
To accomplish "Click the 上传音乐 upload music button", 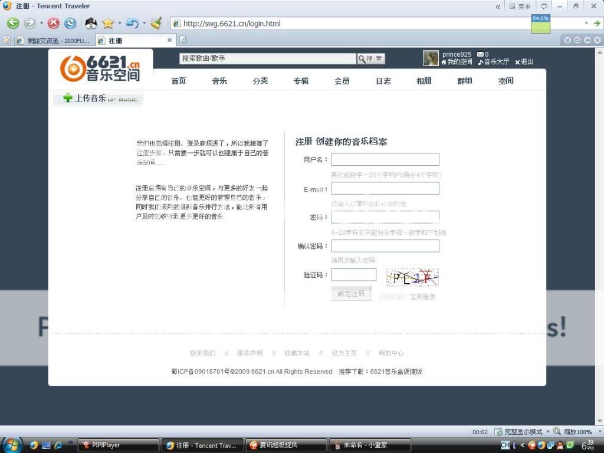I will [x=99, y=99].
